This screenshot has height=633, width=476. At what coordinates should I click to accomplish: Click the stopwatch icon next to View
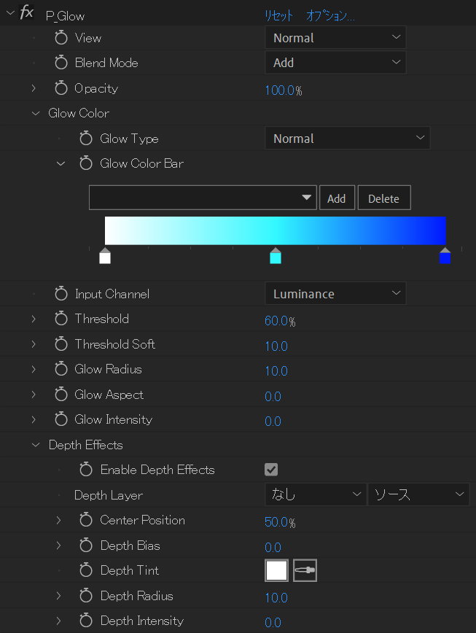tap(61, 37)
